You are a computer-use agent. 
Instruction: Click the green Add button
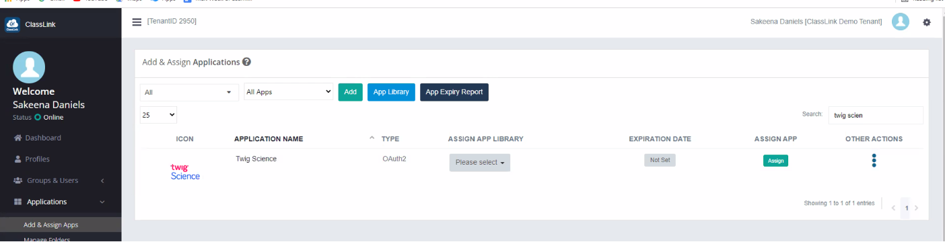[x=350, y=92]
